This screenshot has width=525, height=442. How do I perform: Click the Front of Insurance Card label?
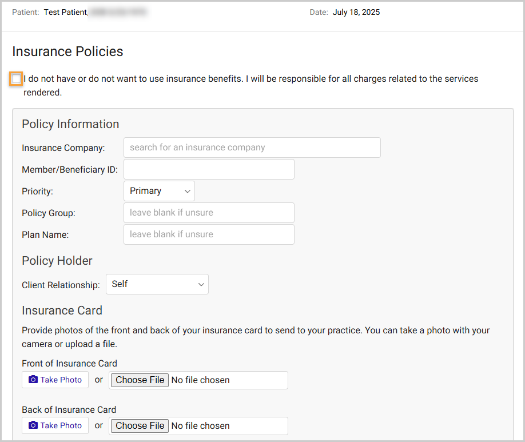(x=70, y=363)
